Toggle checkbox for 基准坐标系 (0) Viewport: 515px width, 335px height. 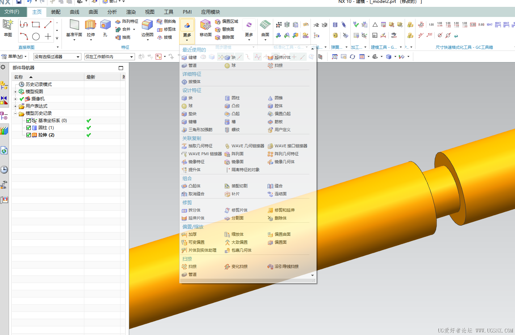[x=29, y=121]
